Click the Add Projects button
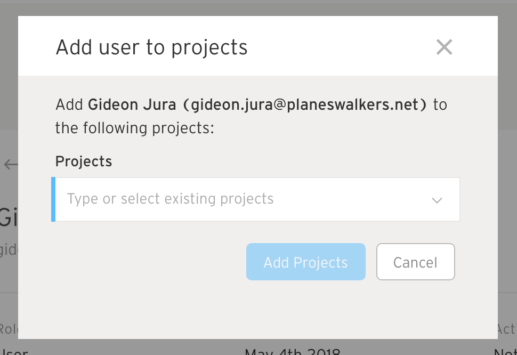 click(x=305, y=262)
